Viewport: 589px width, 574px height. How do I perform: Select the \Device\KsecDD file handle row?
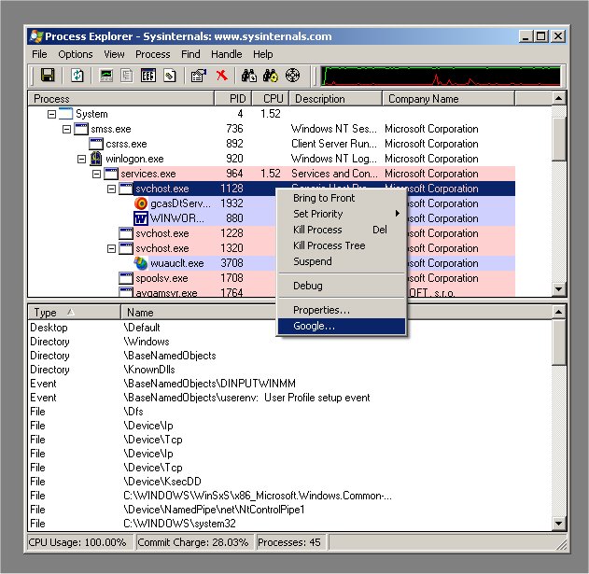(290, 482)
